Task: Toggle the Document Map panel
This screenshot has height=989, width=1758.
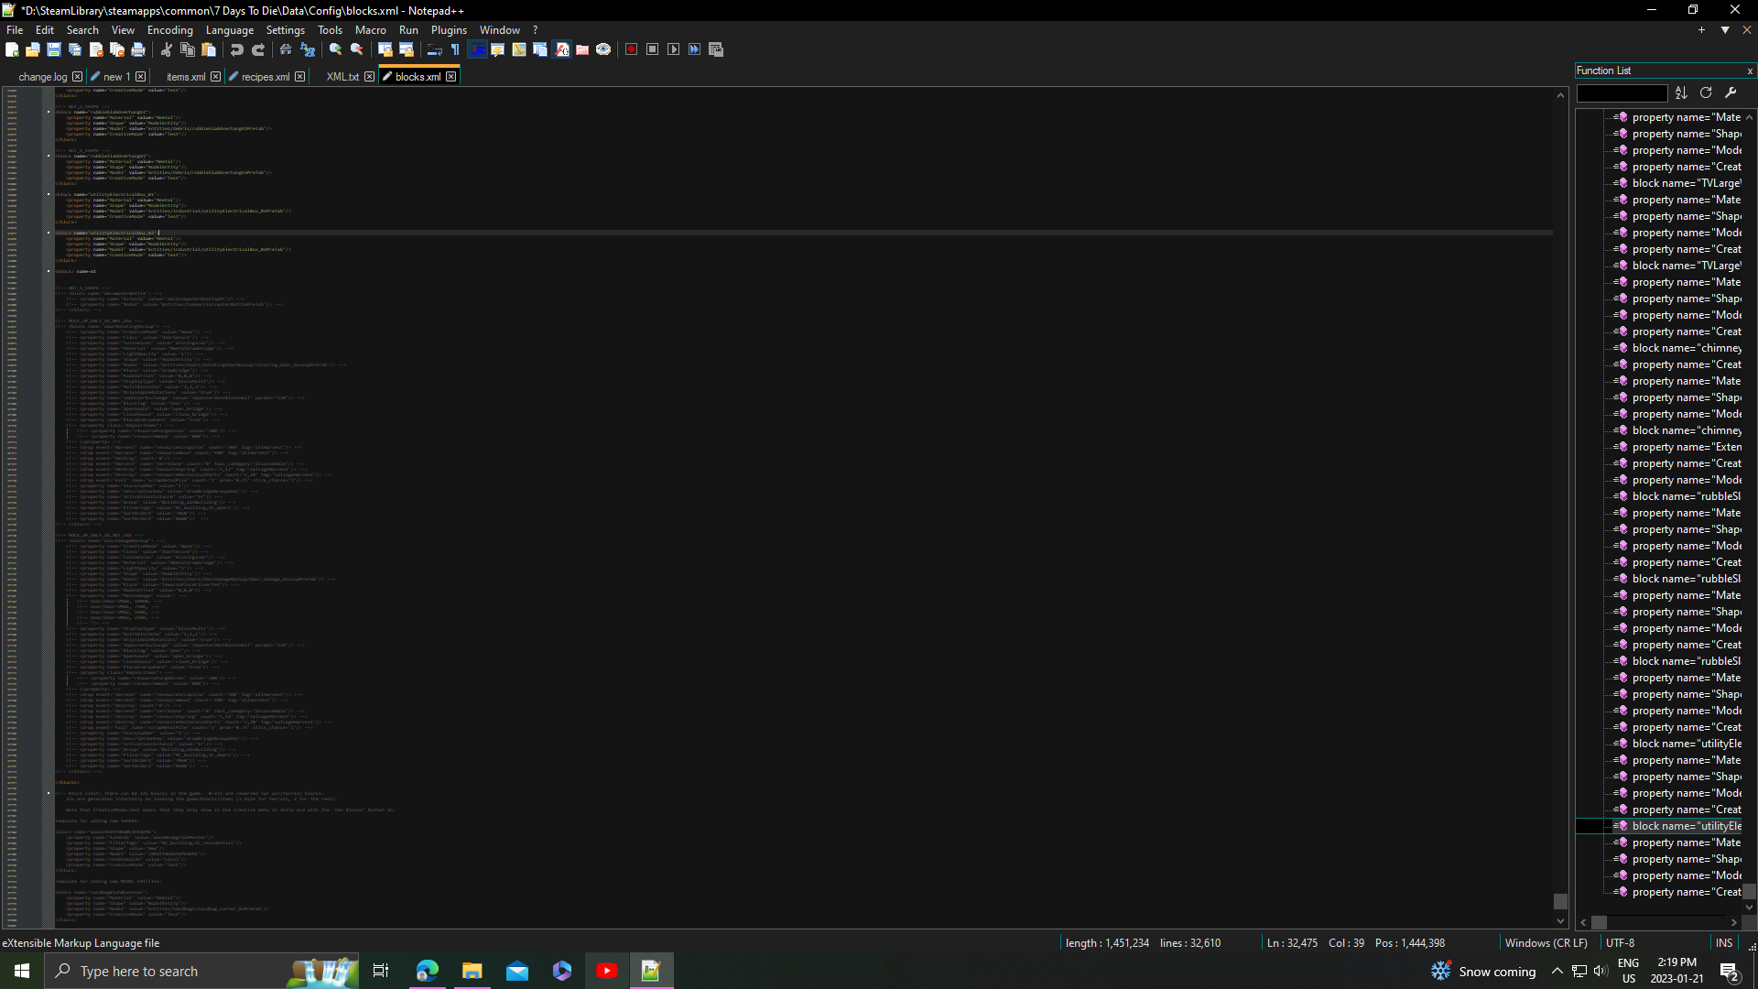Action: (x=519, y=49)
